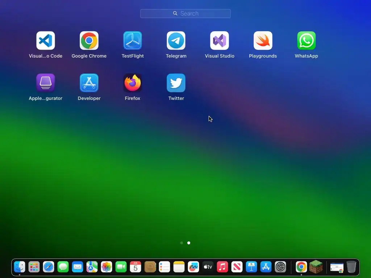
Task: Launch Swift Playgrounds
Action: [263, 41]
